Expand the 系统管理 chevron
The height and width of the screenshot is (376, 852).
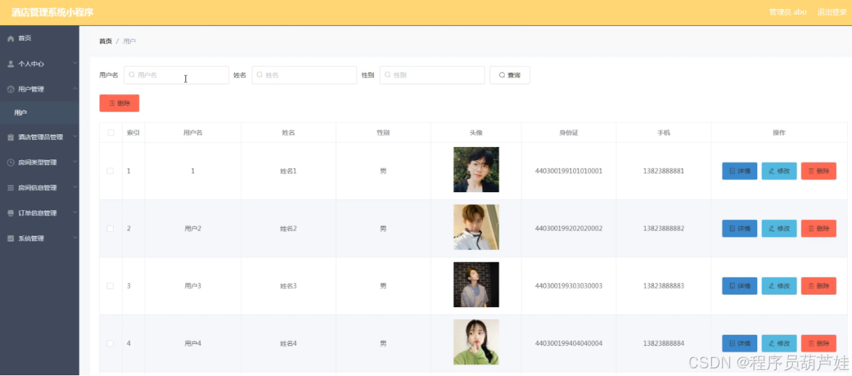click(x=75, y=237)
